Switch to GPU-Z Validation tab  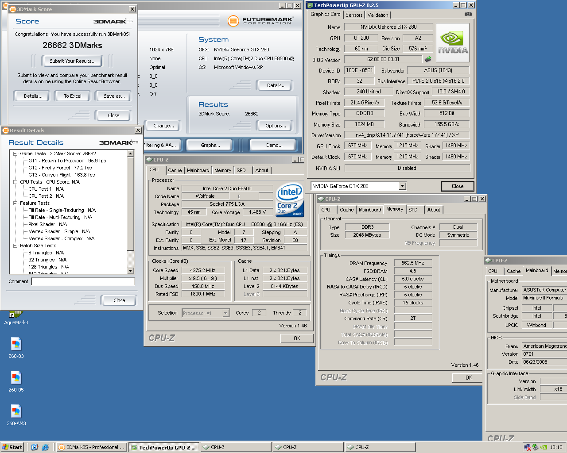(x=378, y=15)
